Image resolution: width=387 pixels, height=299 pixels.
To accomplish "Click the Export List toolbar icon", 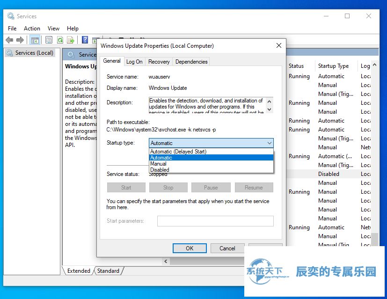I will click(71, 40).
